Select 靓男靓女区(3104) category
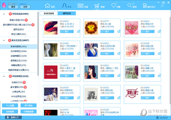Image resolution: width=171 pixels, height=120 pixels. (x=19, y=61)
